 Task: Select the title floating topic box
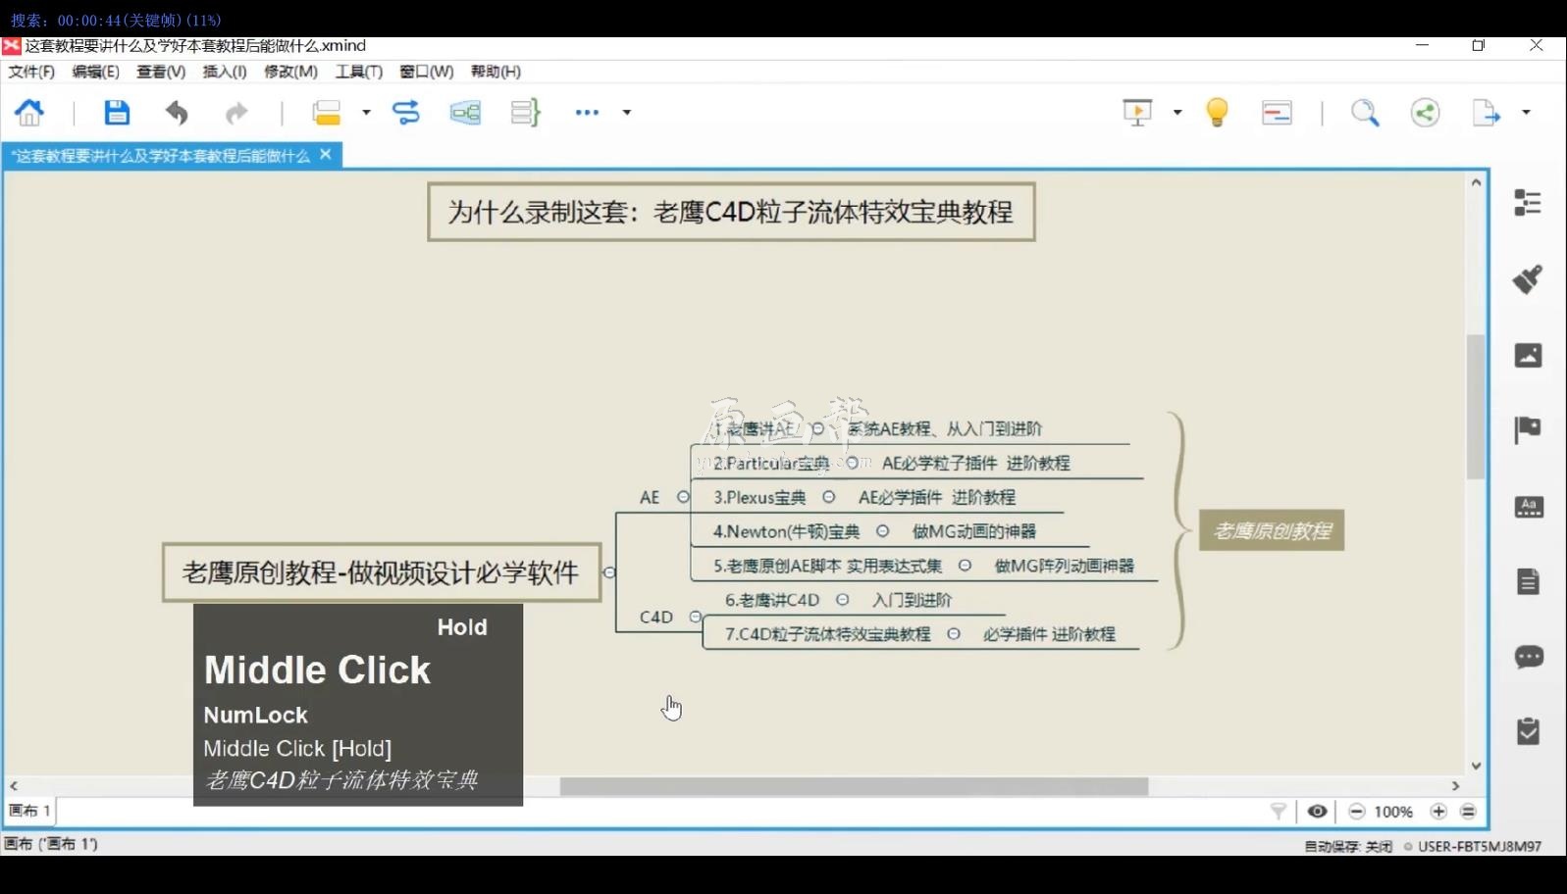(731, 212)
